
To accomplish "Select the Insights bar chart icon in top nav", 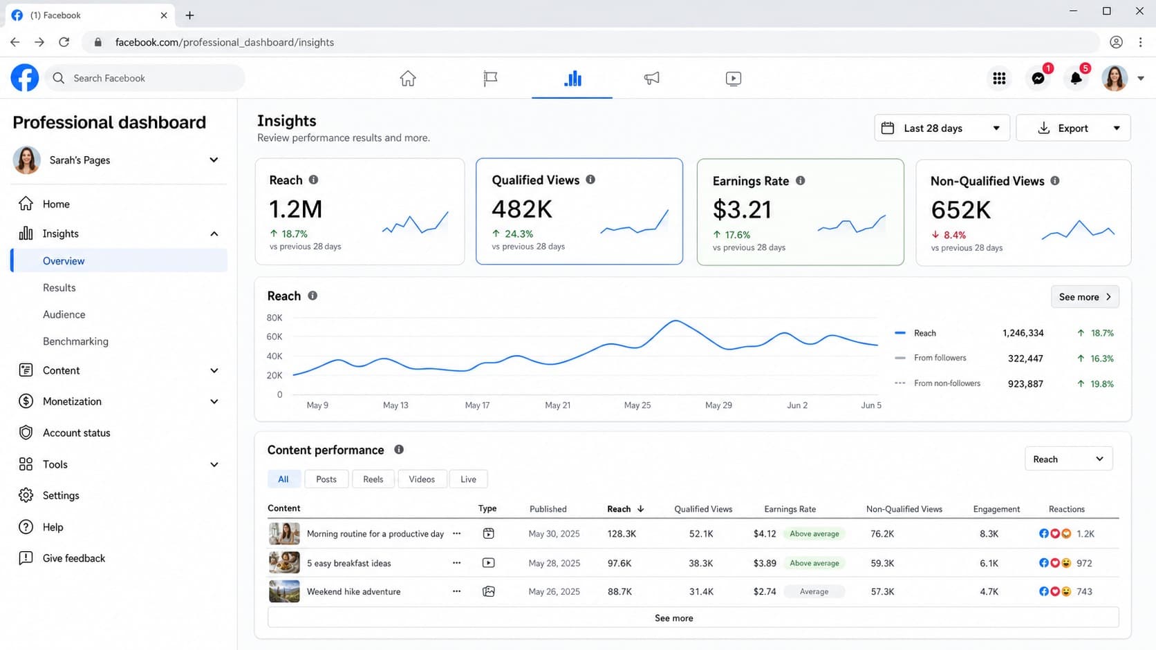I will 572,79.
